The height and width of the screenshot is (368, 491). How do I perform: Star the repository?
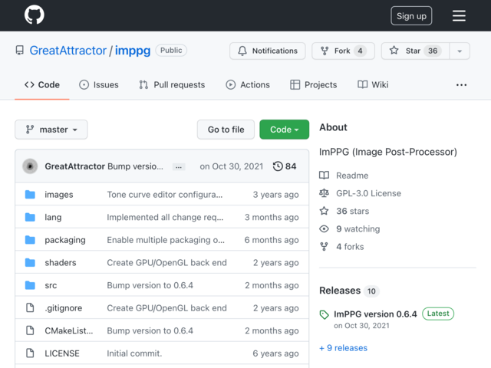415,51
